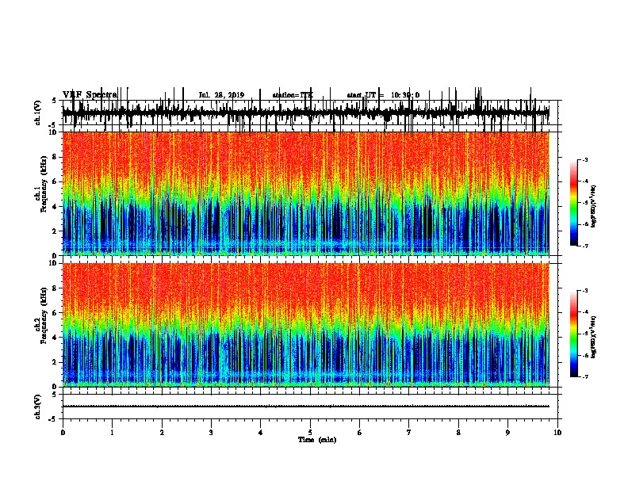This screenshot has height=485, width=628.
Task: Click the "6" tick on the time axis
Action: pyautogui.click(x=360, y=433)
